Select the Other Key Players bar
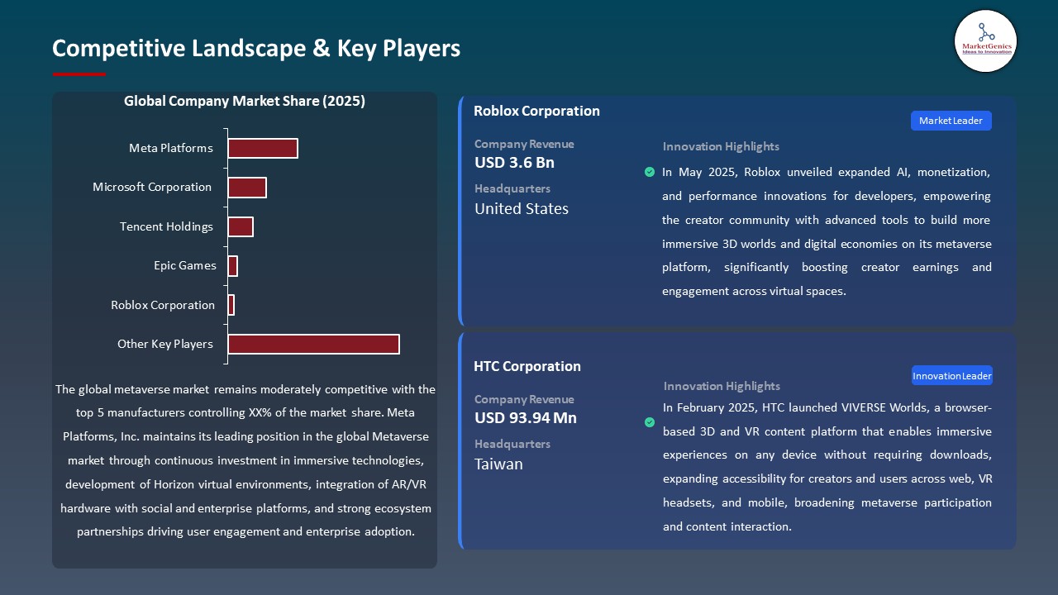Image resolution: width=1058 pixels, height=595 pixels. tap(313, 344)
